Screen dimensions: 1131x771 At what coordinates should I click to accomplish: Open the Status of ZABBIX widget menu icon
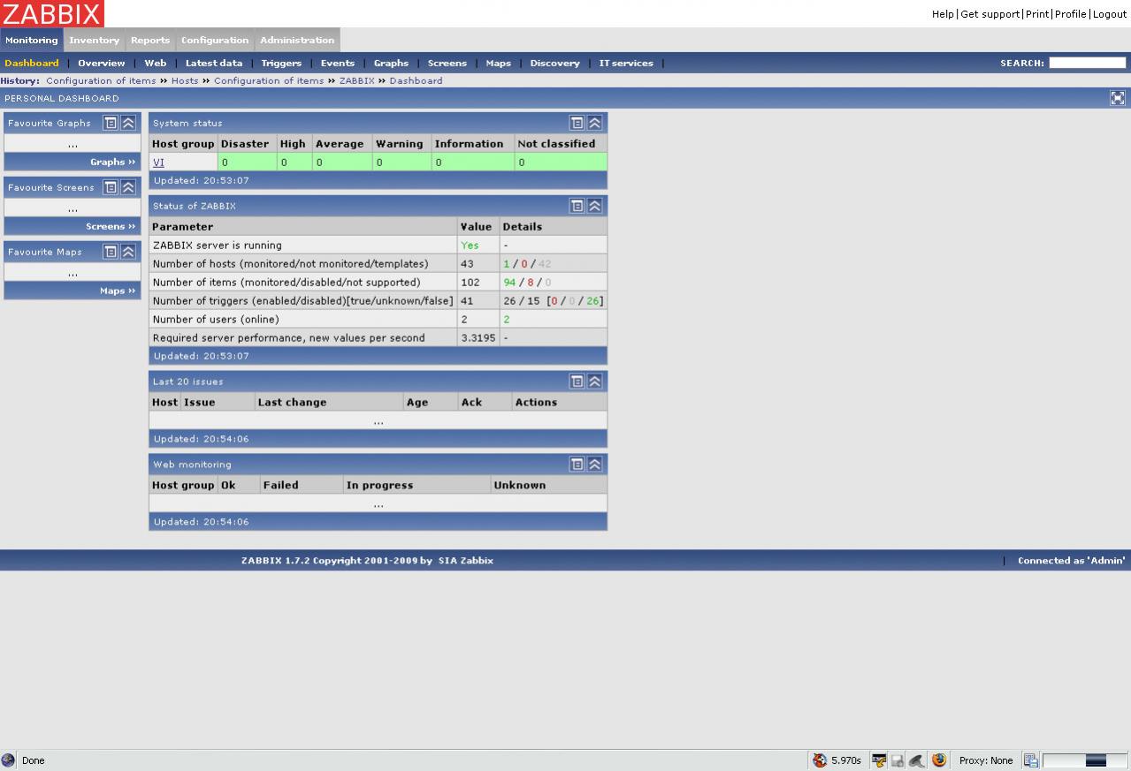(x=577, y=206)
